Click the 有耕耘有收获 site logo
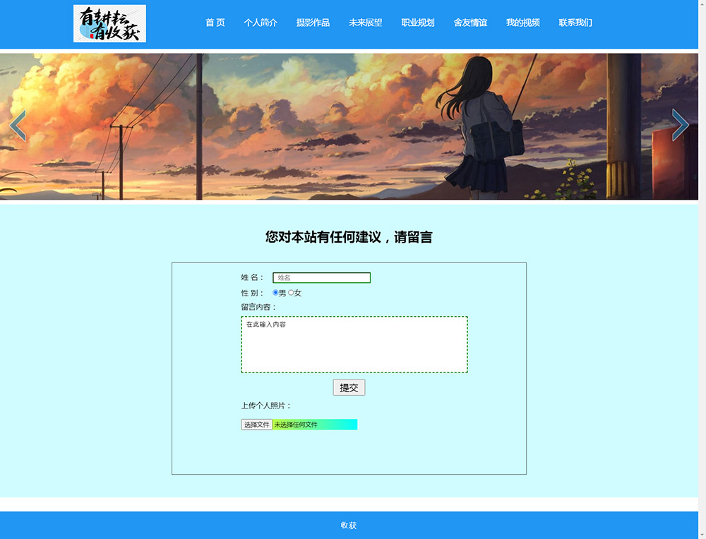Screen dimensions: 706x539 (109, 23)
